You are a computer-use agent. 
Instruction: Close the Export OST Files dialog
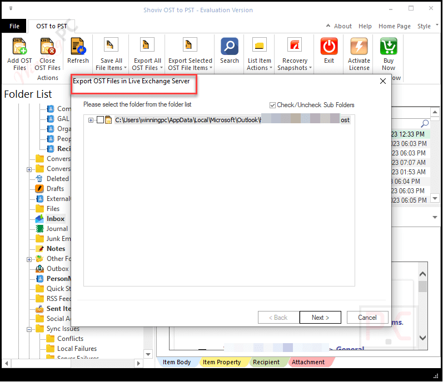pyautogui.click(x=383, y=81)
